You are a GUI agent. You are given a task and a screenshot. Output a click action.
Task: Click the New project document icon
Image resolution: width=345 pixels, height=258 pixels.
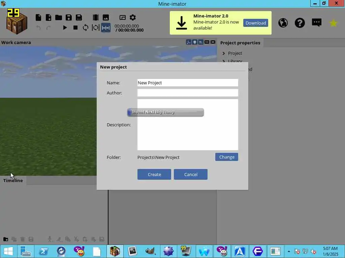38,17
